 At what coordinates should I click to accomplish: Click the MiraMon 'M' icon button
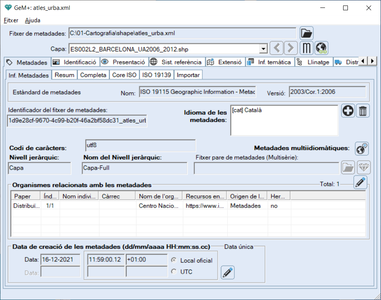click(x=306, y=48)
